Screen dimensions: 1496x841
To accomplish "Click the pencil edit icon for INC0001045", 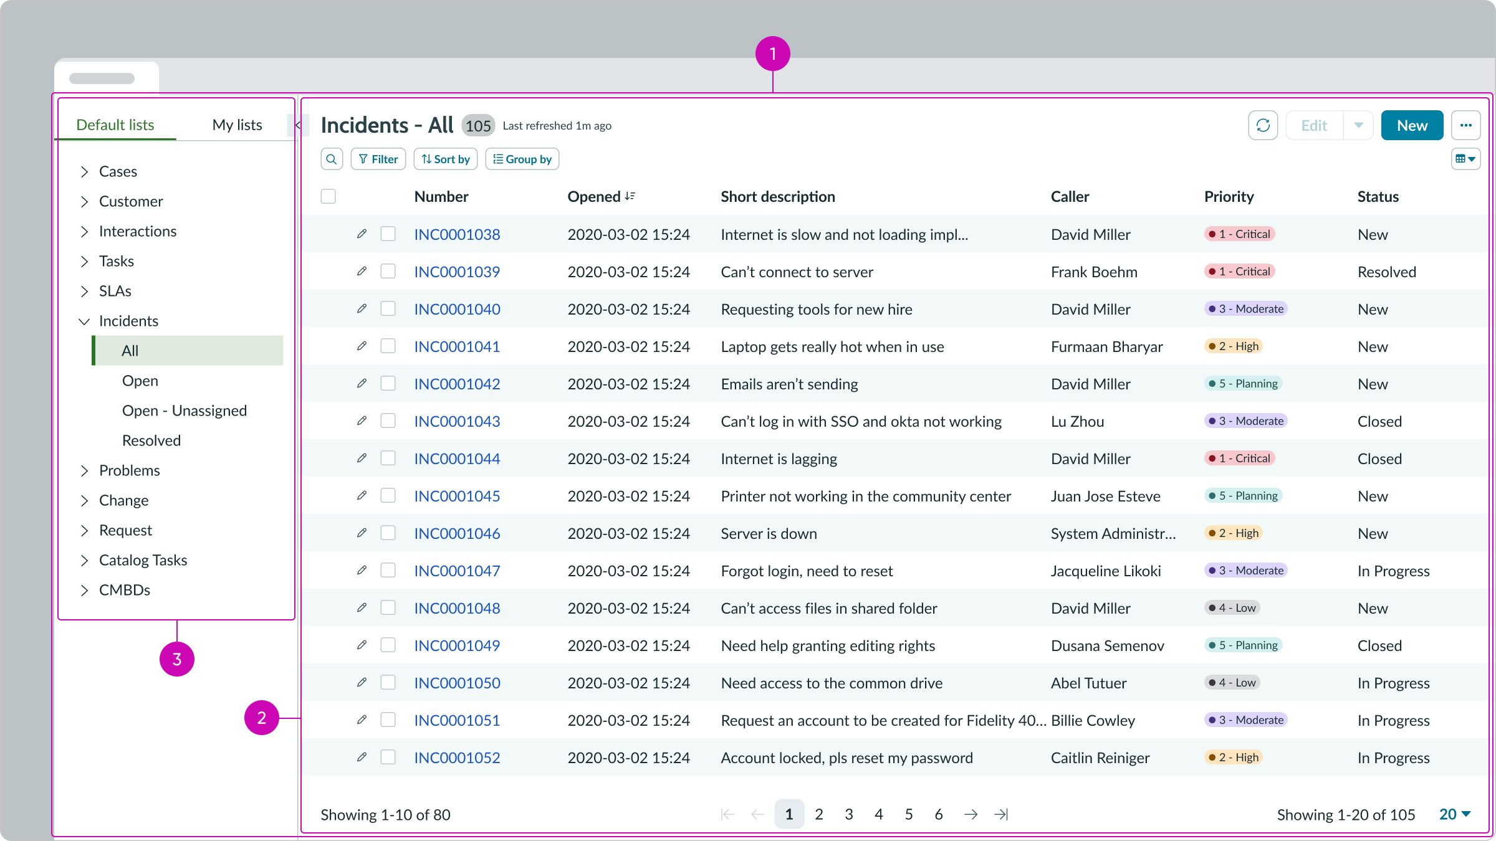I will pyautogui.click(x=362, y=495).
